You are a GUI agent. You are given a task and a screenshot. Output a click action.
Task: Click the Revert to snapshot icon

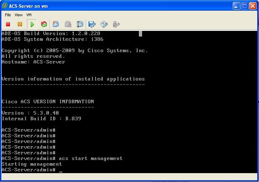[x=68, y=24]
